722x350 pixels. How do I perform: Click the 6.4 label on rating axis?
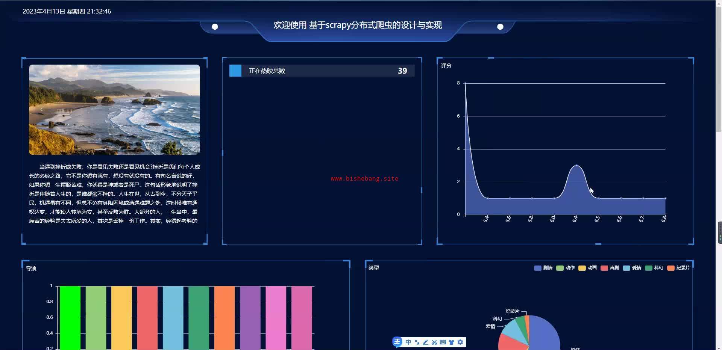click(x=575, y=219)
